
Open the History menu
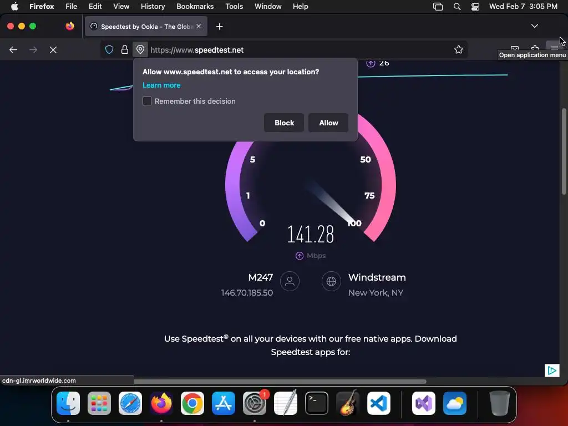coord(153,6)
